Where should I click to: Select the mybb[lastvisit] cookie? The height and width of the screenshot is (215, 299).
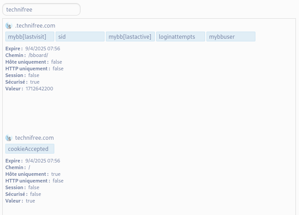pyautogui.click(x=30, y=37)
